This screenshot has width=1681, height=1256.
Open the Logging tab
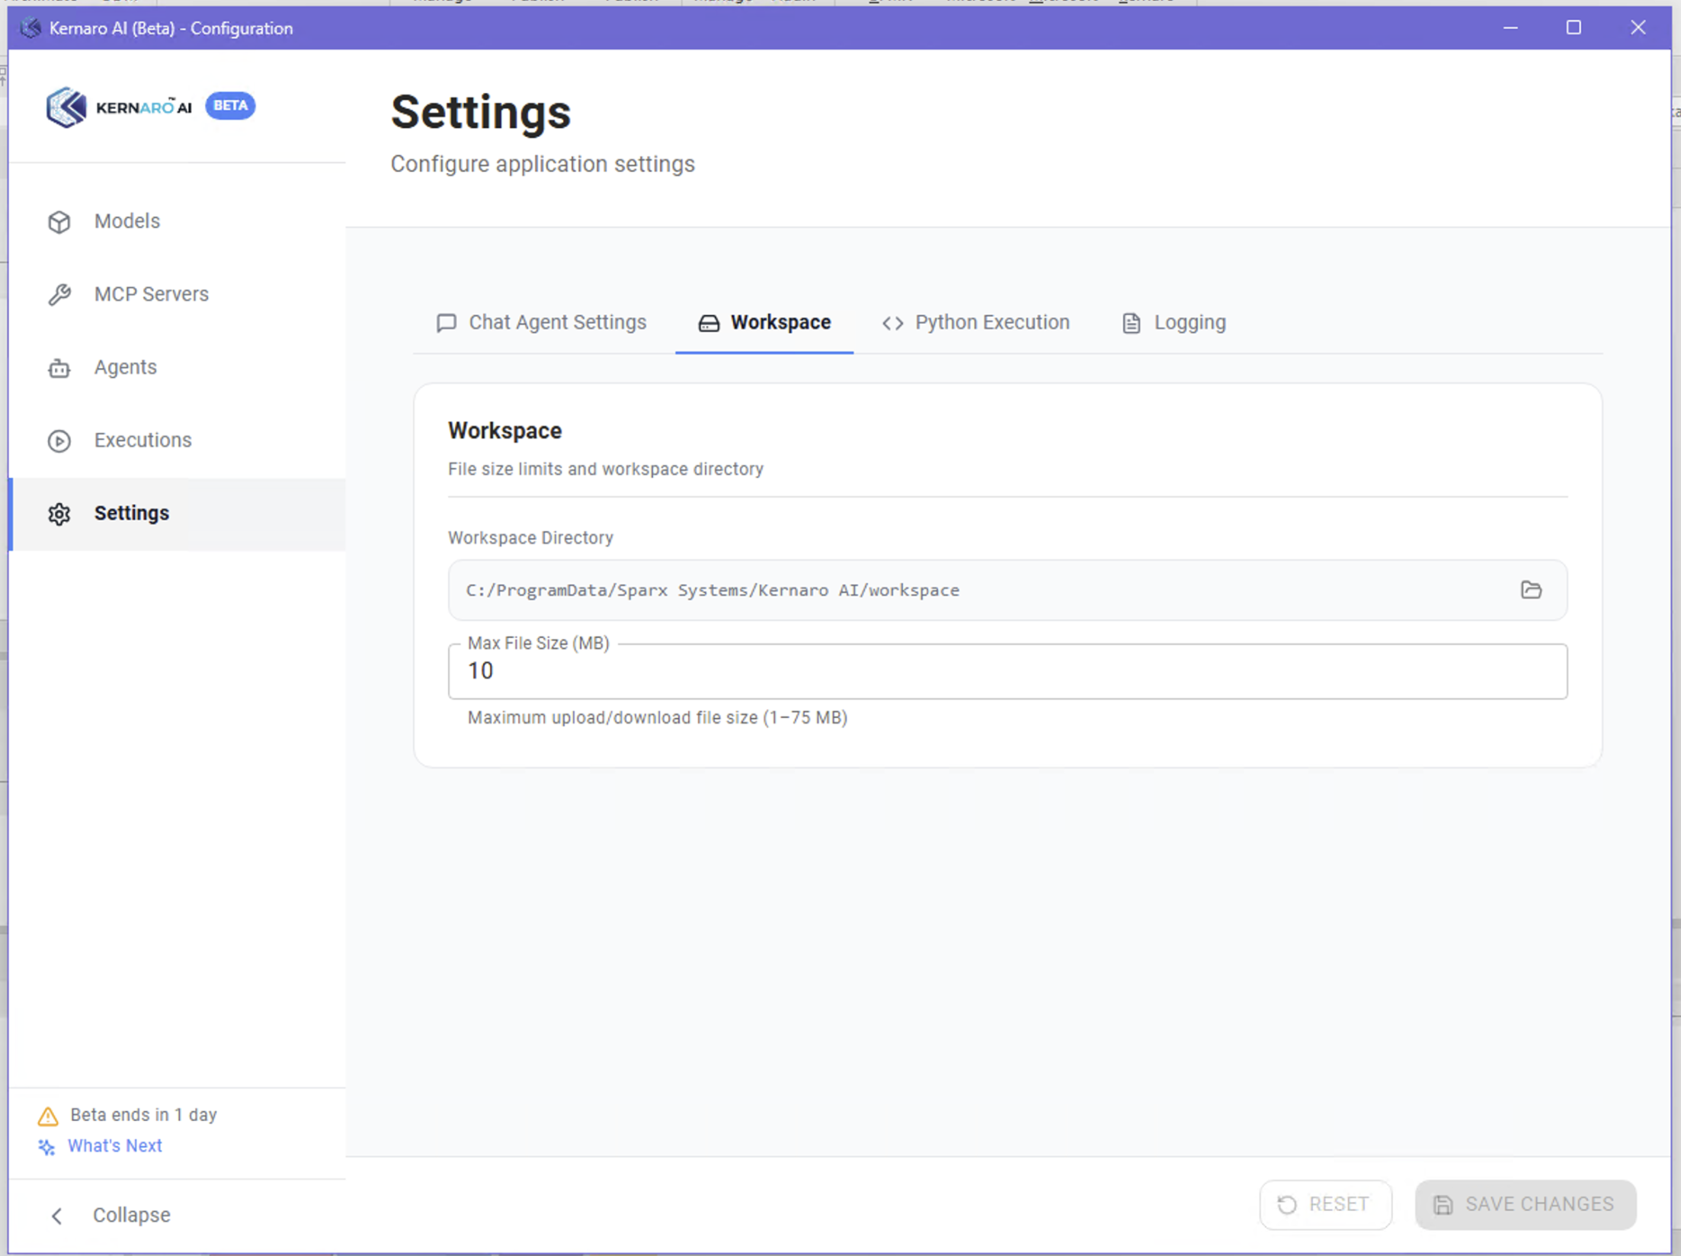click(1173, 322)
